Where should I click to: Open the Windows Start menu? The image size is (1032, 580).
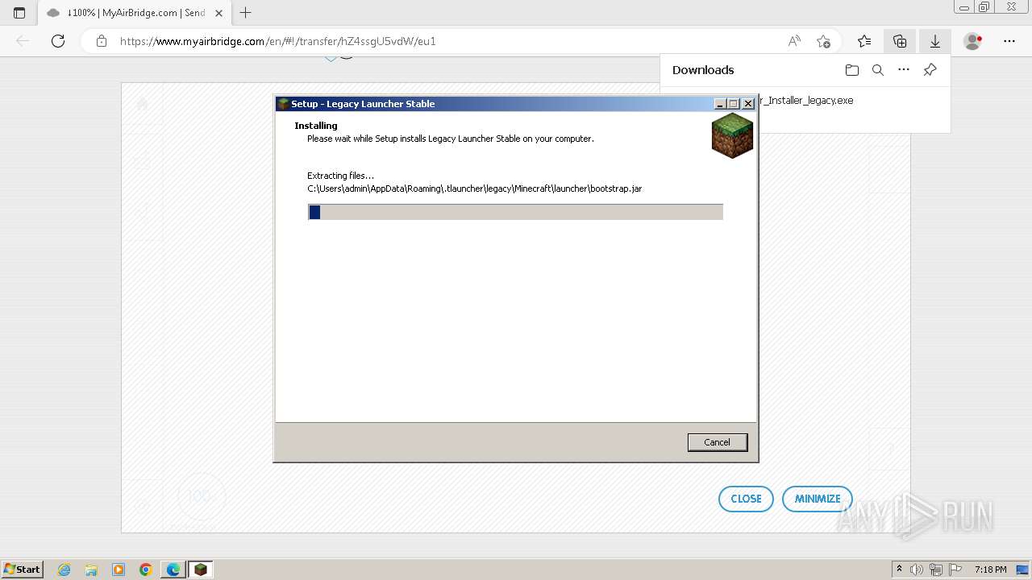22,569
